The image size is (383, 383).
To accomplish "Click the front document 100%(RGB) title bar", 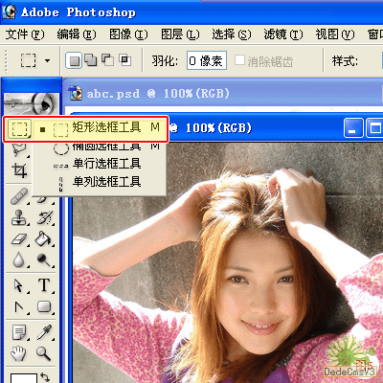I will pyautogui.click(x=256, y=128).
